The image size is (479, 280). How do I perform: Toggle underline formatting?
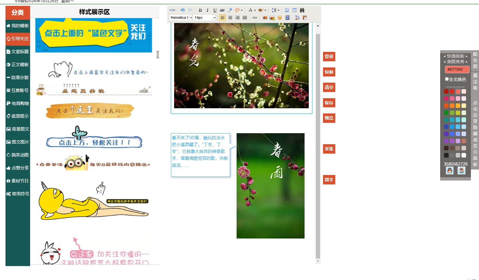coord(215,10)
